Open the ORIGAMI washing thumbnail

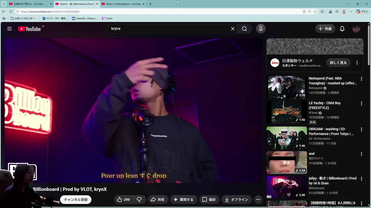click(287, 138)
